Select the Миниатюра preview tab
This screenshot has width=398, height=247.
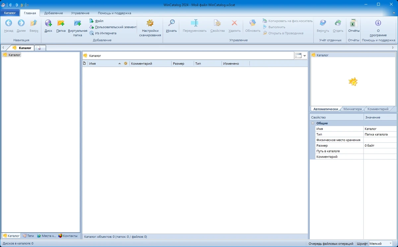click(353, 109)
